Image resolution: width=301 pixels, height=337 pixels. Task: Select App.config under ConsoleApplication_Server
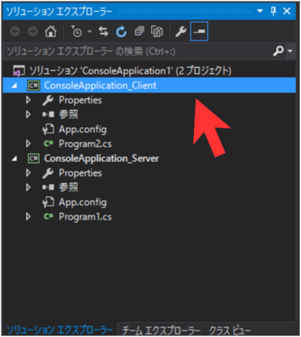(83, 203)
